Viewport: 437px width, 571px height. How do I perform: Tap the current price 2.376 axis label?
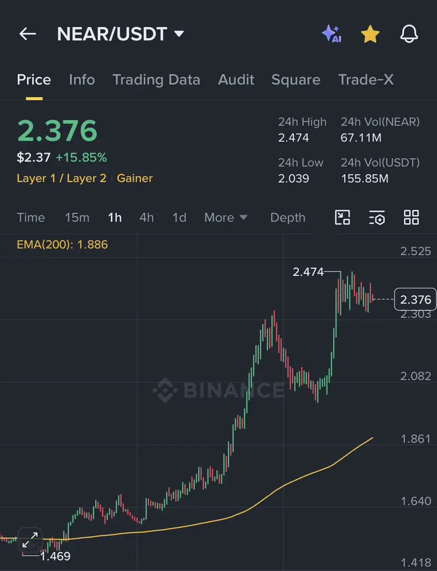click(x=415, y=299)
